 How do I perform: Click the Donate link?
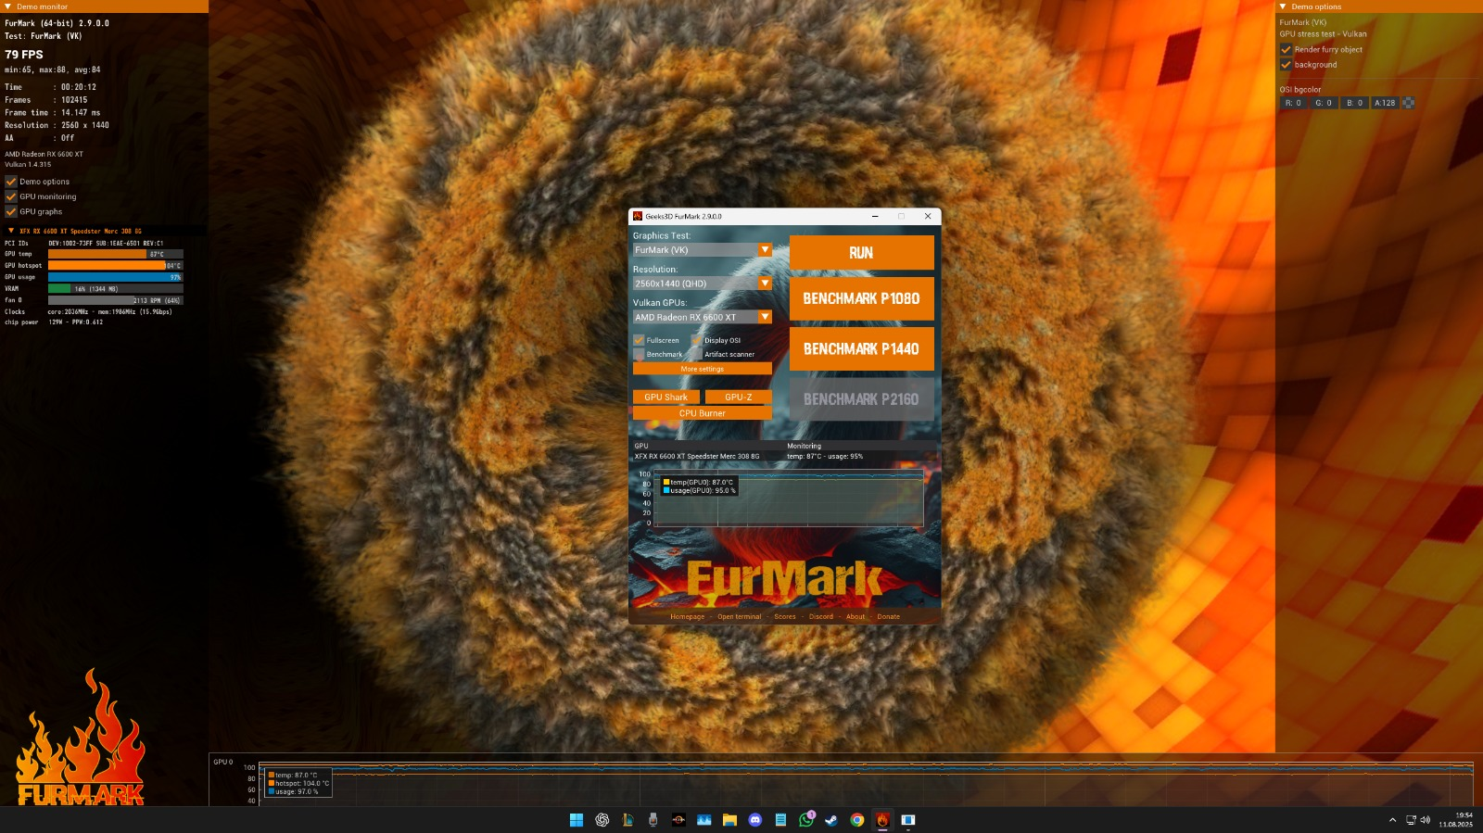pos(888,617)
